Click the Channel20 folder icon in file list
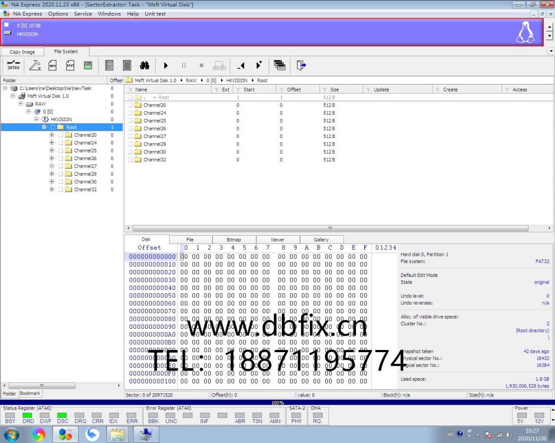The width and height of the screenshot is (555, 443). (138, 105)
